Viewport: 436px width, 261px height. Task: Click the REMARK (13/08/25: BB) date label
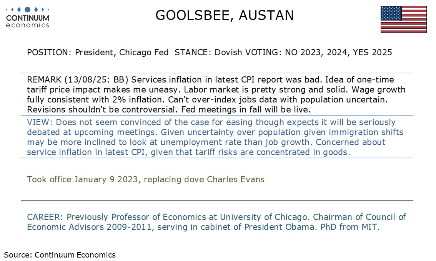click(x=78, y=80)
